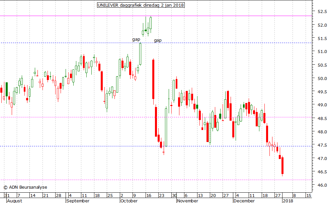The height and width of the screenshot is (203, 328).
Task: Click the 46.0 price axis label
Action: click(x=322, y=185)
